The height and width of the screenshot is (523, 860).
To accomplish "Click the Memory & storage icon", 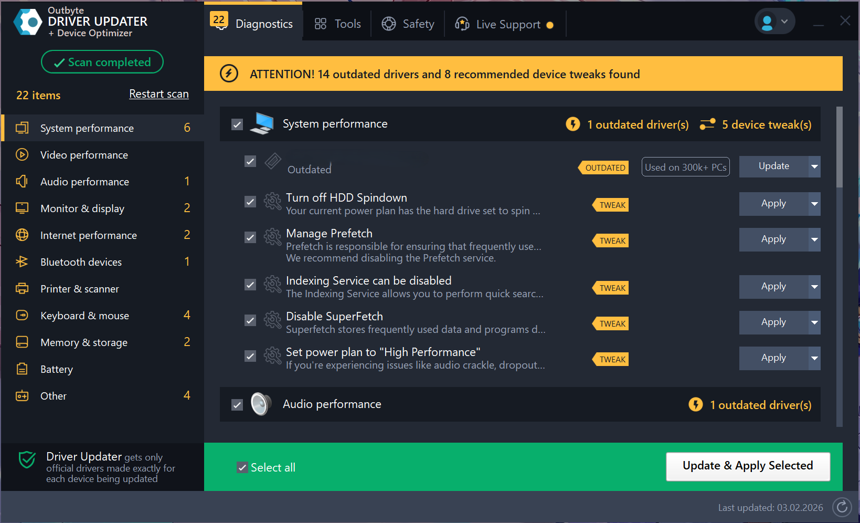I will [22, 342].
